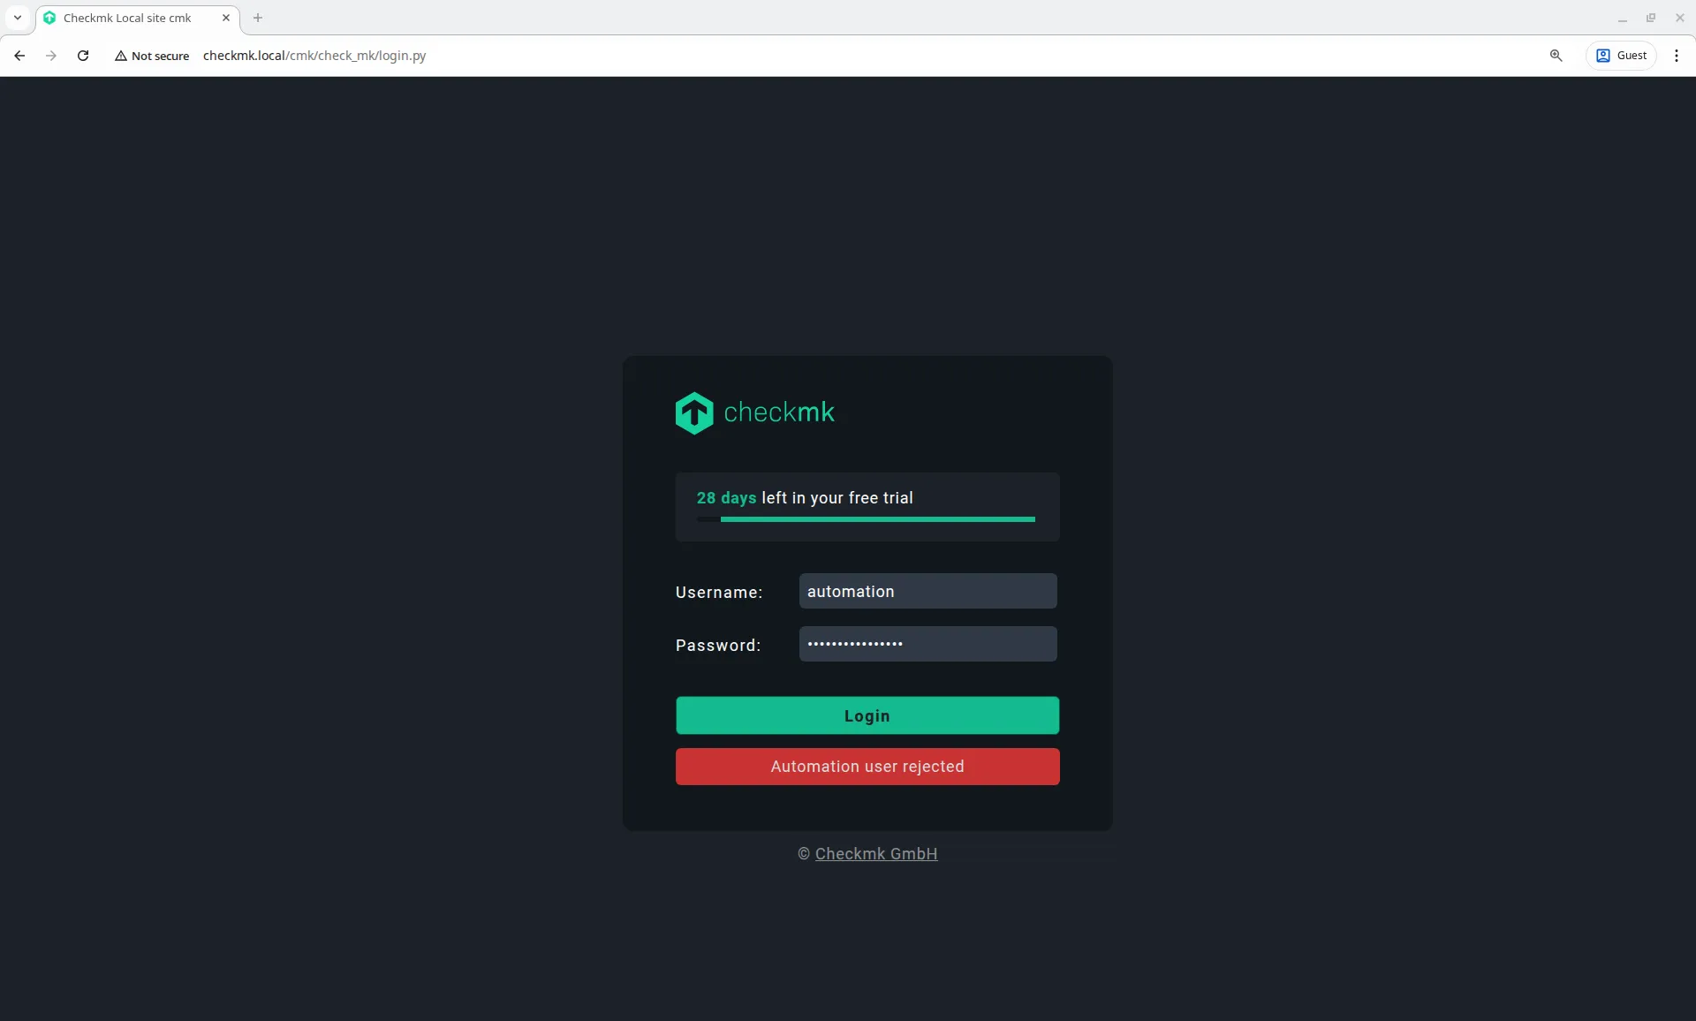1696x1021 pixels.
Task: Open the Checkmk GmbH link
Action: (875, 854)
